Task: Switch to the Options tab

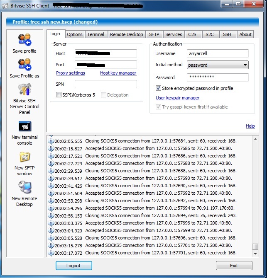Action: point(75,34)
